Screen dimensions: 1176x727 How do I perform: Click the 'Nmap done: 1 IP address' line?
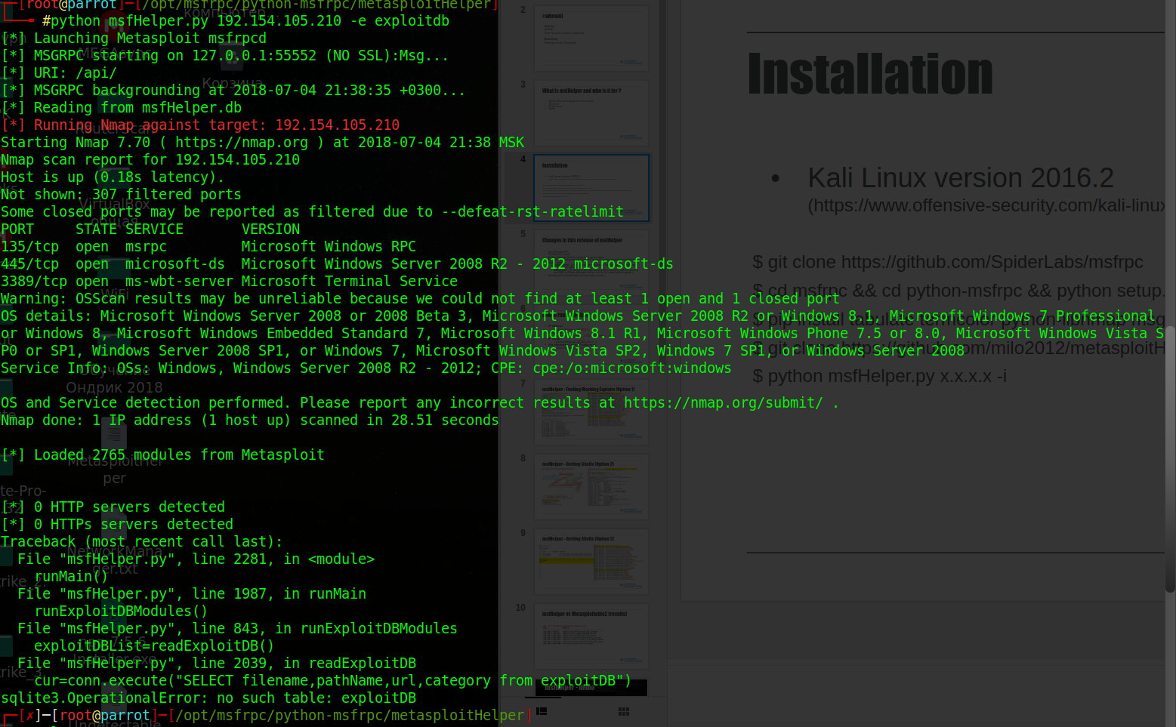pos(250,420)
